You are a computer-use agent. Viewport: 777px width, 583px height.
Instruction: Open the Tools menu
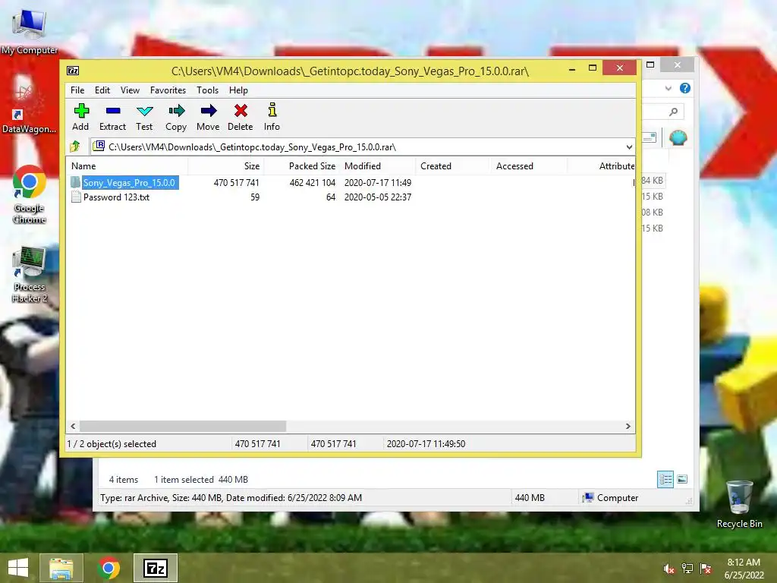click(207, 90)
